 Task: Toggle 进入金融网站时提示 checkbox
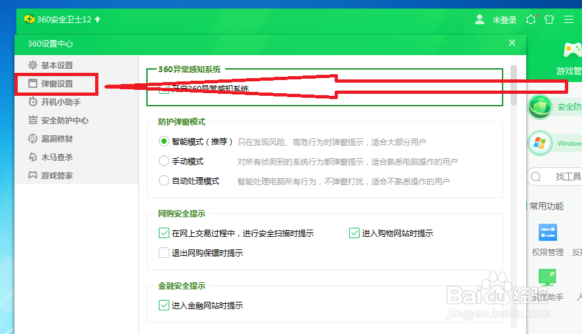163,305
